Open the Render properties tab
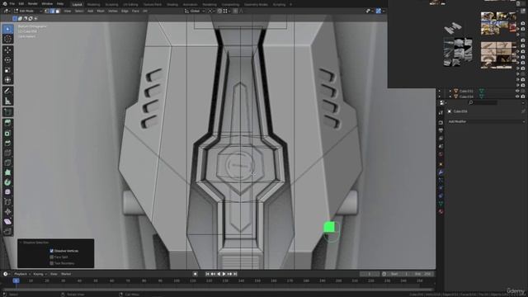 pyautogui.click(x=441, y=123)
